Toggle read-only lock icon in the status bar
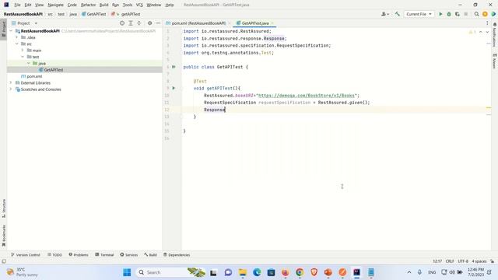Viewport: 498px width, 280px height. [493, 261]
